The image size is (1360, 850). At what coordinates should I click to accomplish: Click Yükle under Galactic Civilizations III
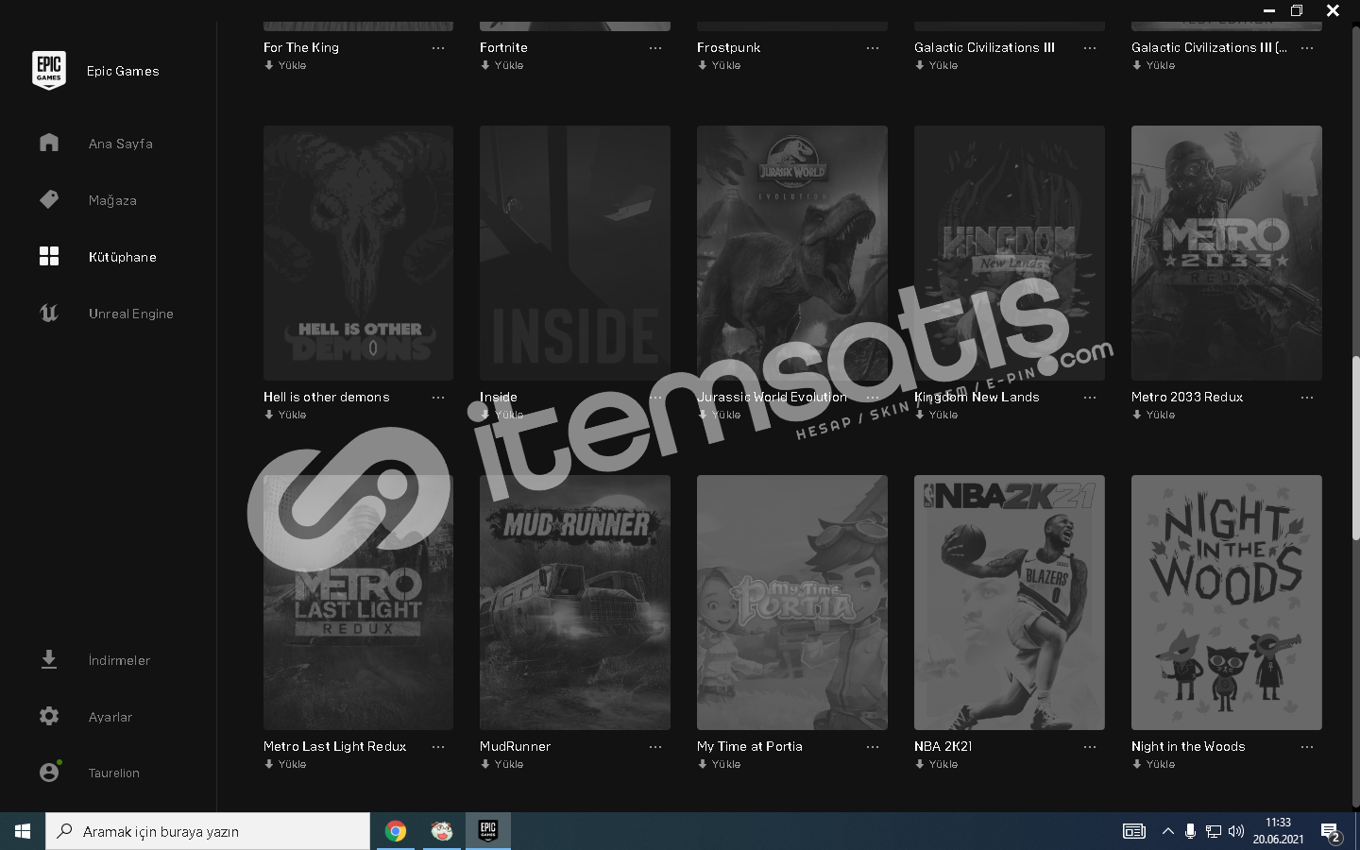coord(937,65)
